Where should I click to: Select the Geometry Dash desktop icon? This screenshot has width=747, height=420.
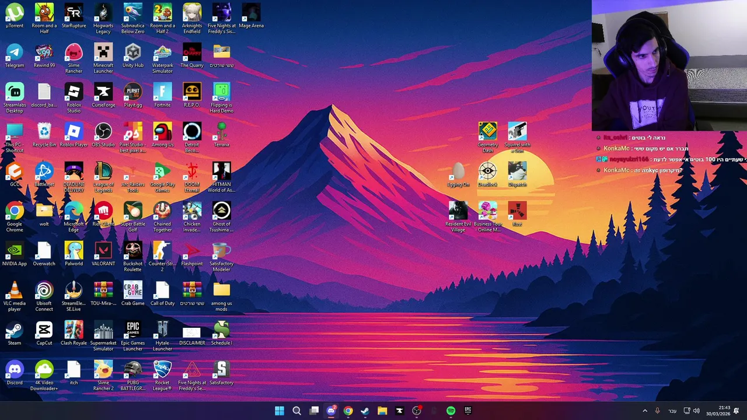click(x=488, y=138)
